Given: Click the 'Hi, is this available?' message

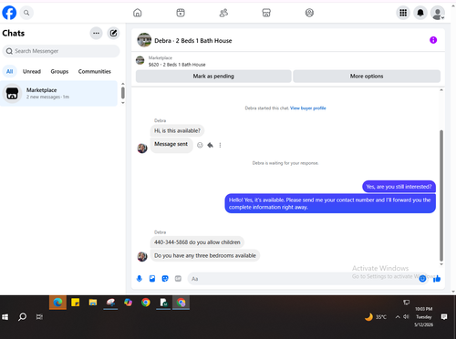Looking at the screenshot, I should (x=177, y=131).
